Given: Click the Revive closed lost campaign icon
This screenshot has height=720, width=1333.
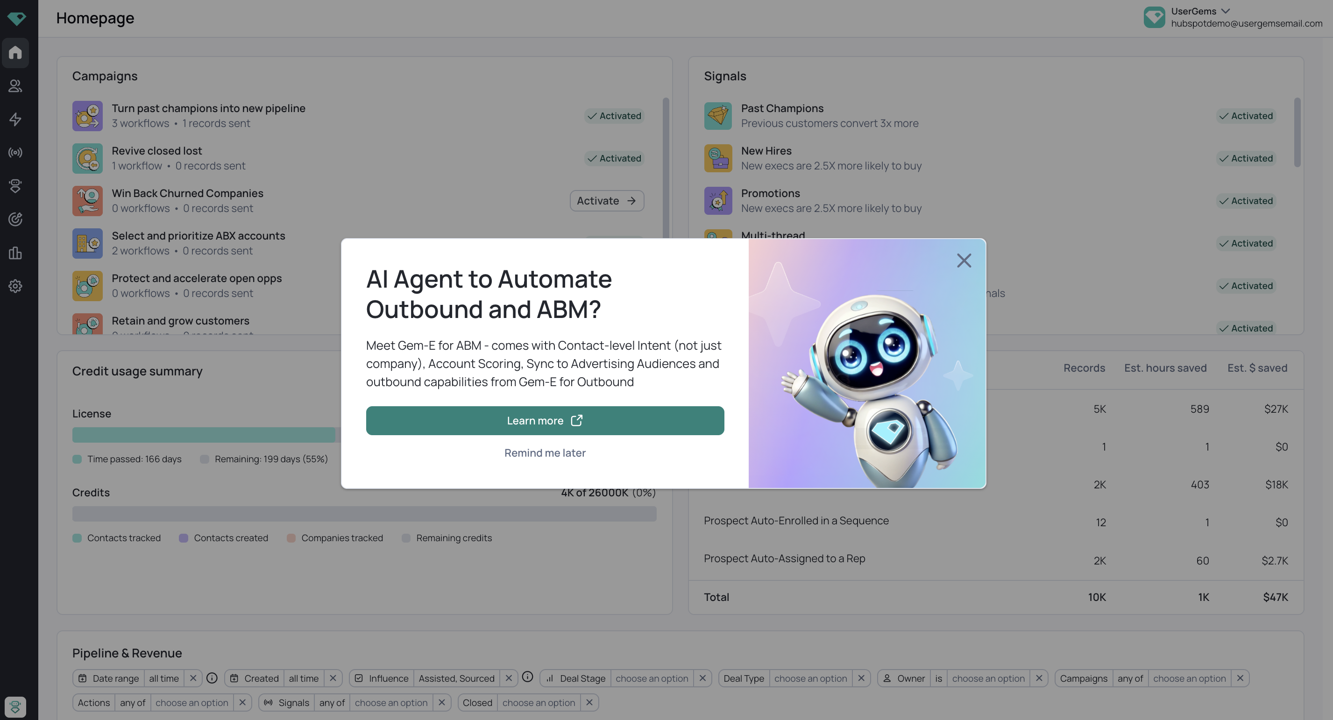Looking at the screenshot, I should (87, 158).
